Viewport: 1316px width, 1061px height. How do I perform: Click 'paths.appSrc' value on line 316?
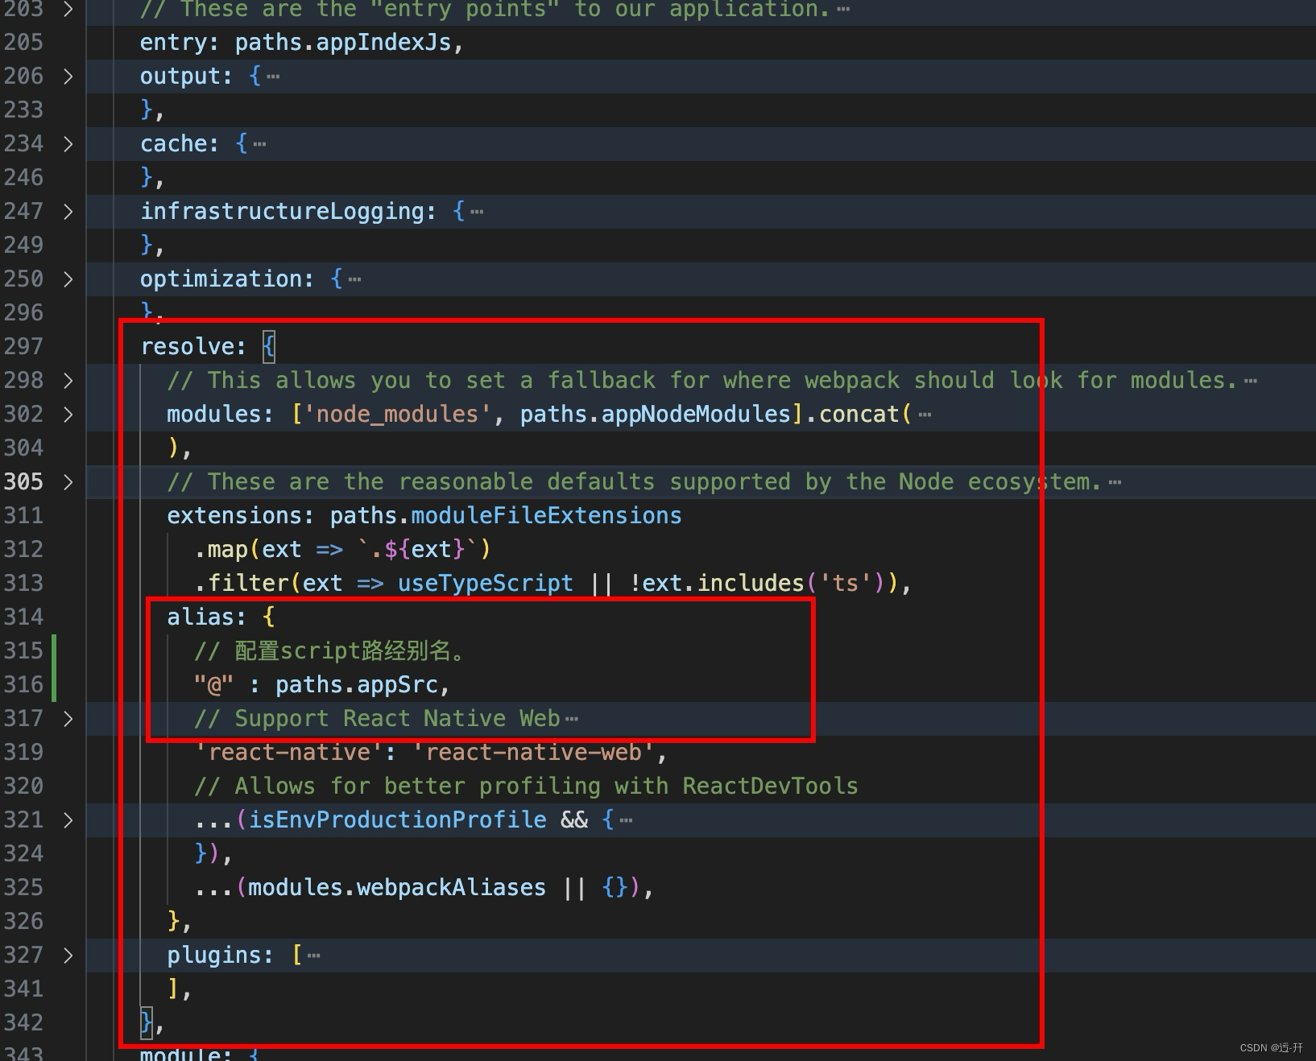tap(357, 685)
